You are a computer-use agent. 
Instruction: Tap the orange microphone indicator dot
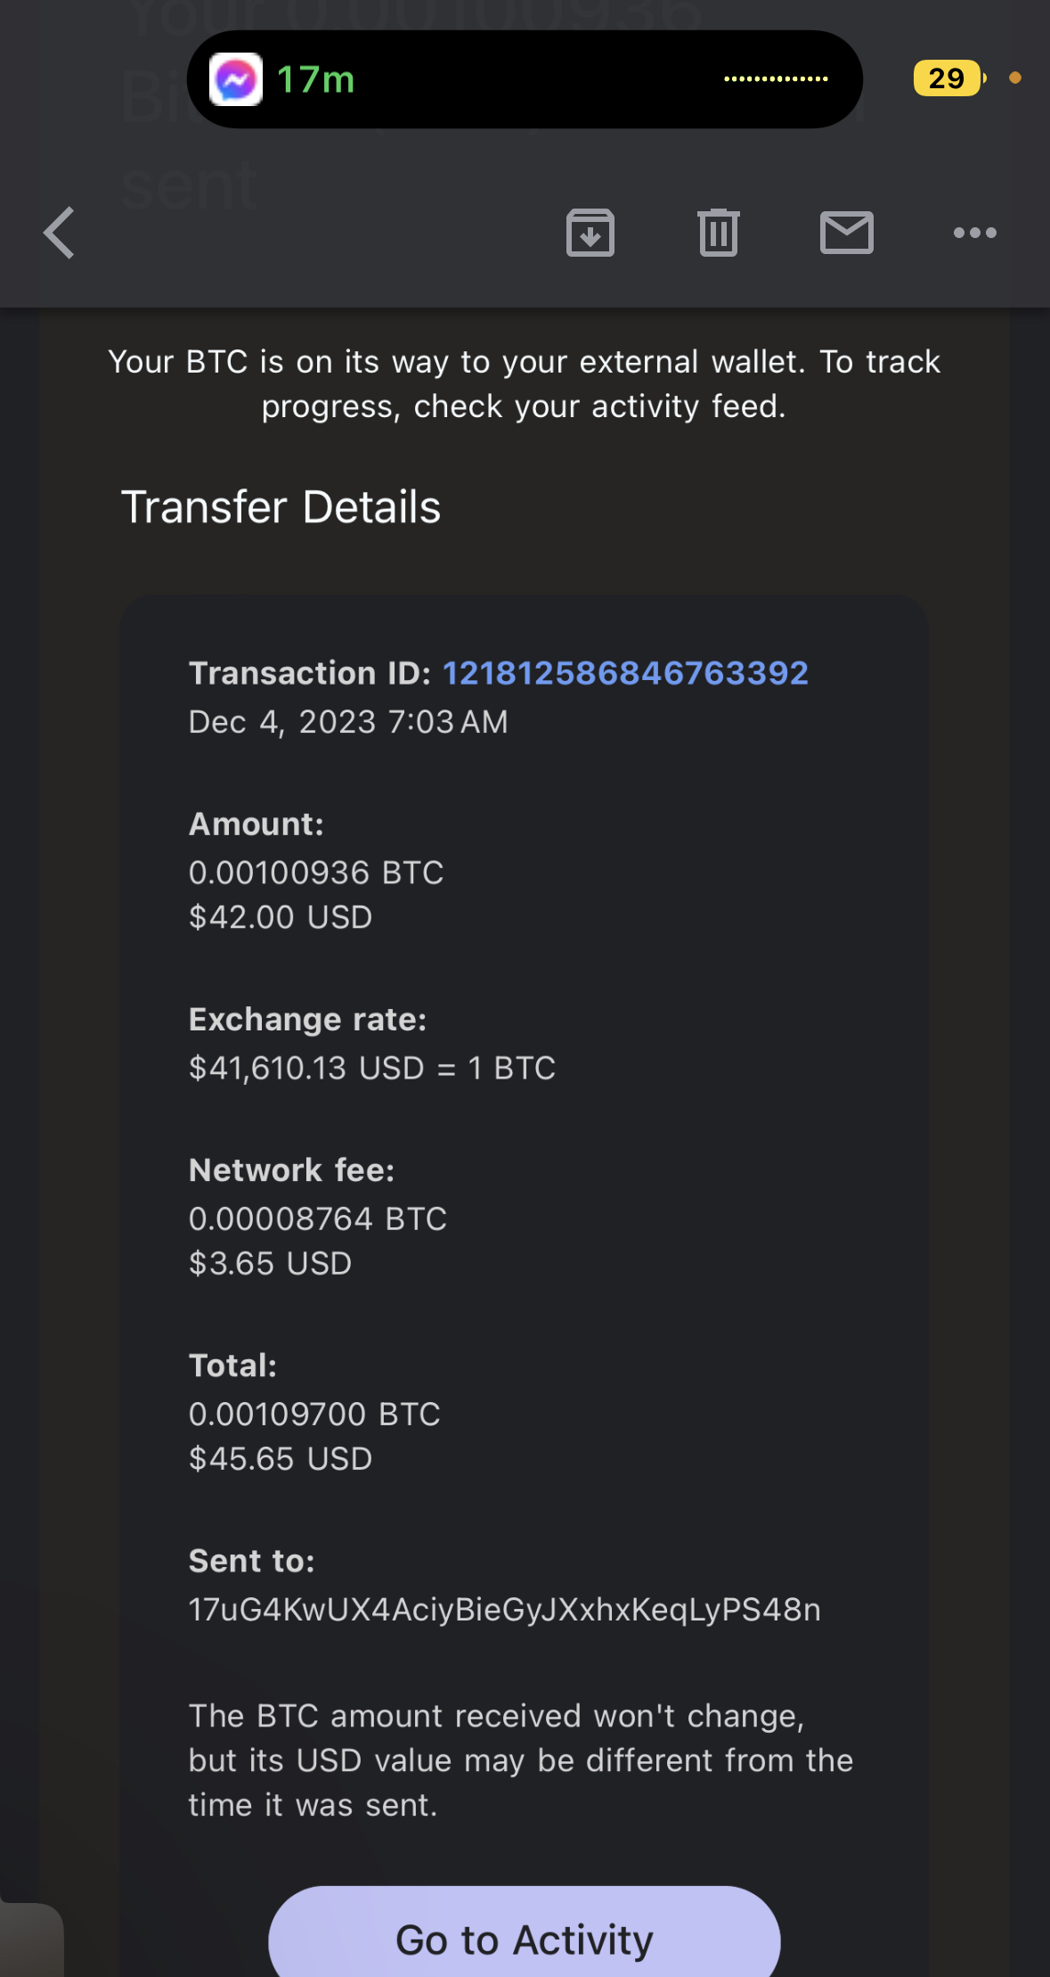coord(1014,78)
